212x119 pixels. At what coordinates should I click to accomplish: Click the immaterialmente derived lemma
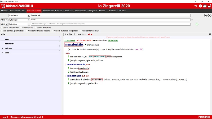coord(76,64)
